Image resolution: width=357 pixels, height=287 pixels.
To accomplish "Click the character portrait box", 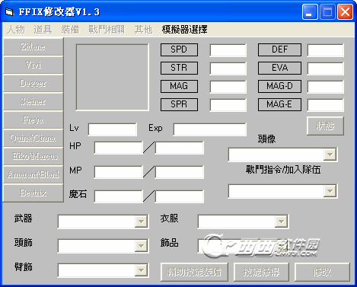I will (113, 78).
